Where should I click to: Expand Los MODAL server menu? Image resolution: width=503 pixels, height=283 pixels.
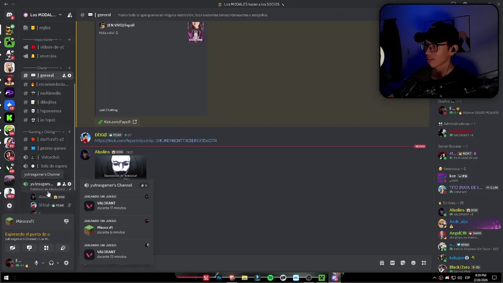[60, 15]
